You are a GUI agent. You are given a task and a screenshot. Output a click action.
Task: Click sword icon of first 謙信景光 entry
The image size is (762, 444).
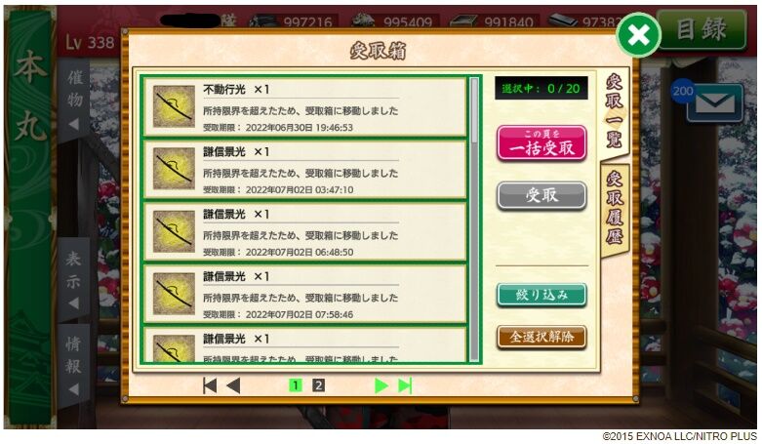174,168
